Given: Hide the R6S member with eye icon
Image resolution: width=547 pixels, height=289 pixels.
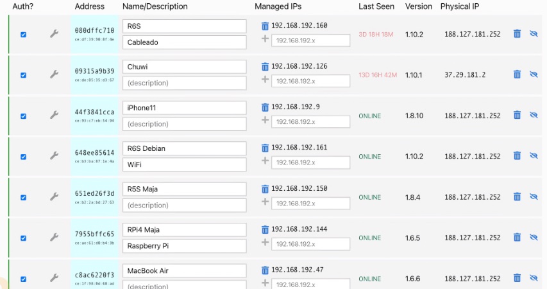Looking at the screenshot, I should click(x=534, y=34).
